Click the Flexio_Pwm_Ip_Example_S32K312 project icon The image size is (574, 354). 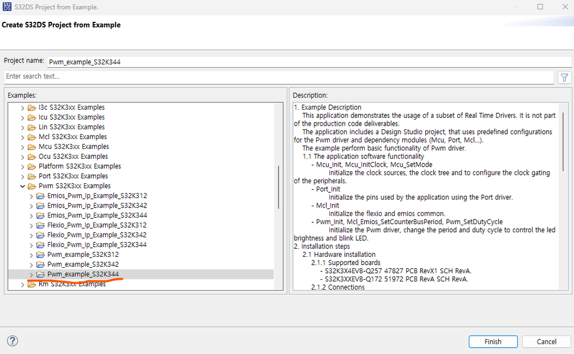click(41, 225)
